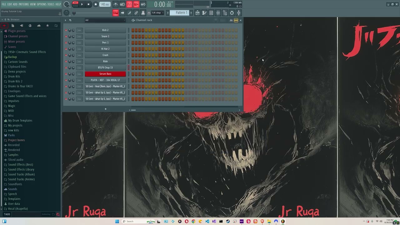Open the OPTIONS menu

pyautogui.click(x=42, y=4)
